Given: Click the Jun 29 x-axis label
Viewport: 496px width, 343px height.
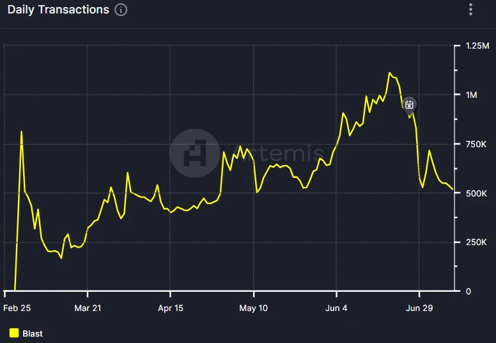Looking at the screenshot, I should pos(419,308).
